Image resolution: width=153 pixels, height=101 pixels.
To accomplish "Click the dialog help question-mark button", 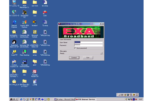I will tap(100, 24).
